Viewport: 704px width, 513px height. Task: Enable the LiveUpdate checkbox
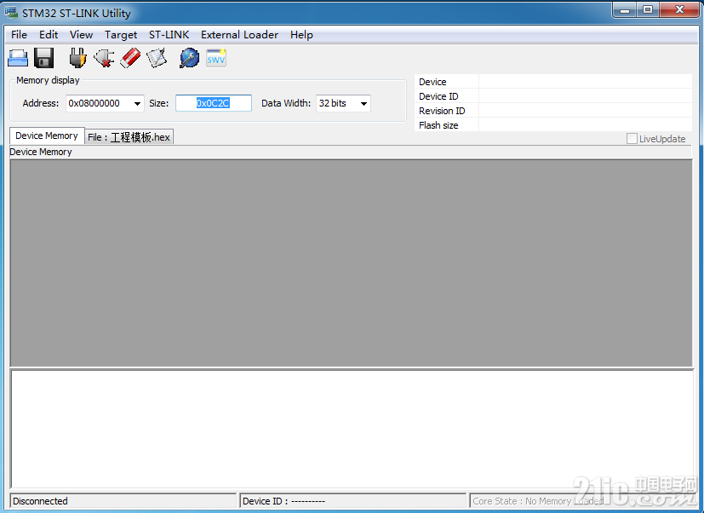tap(632, 139)
